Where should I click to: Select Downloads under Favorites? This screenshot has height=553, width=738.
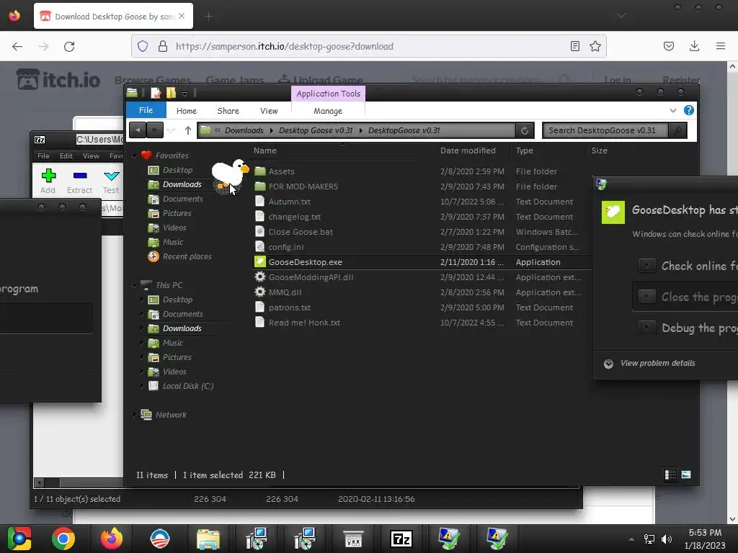pyautogui.click(x=182, y=184)
